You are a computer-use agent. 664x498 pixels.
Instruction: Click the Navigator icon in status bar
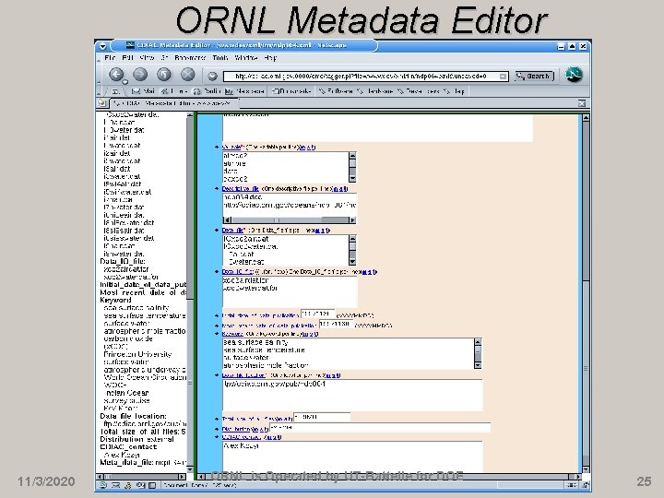coord(102,485)
